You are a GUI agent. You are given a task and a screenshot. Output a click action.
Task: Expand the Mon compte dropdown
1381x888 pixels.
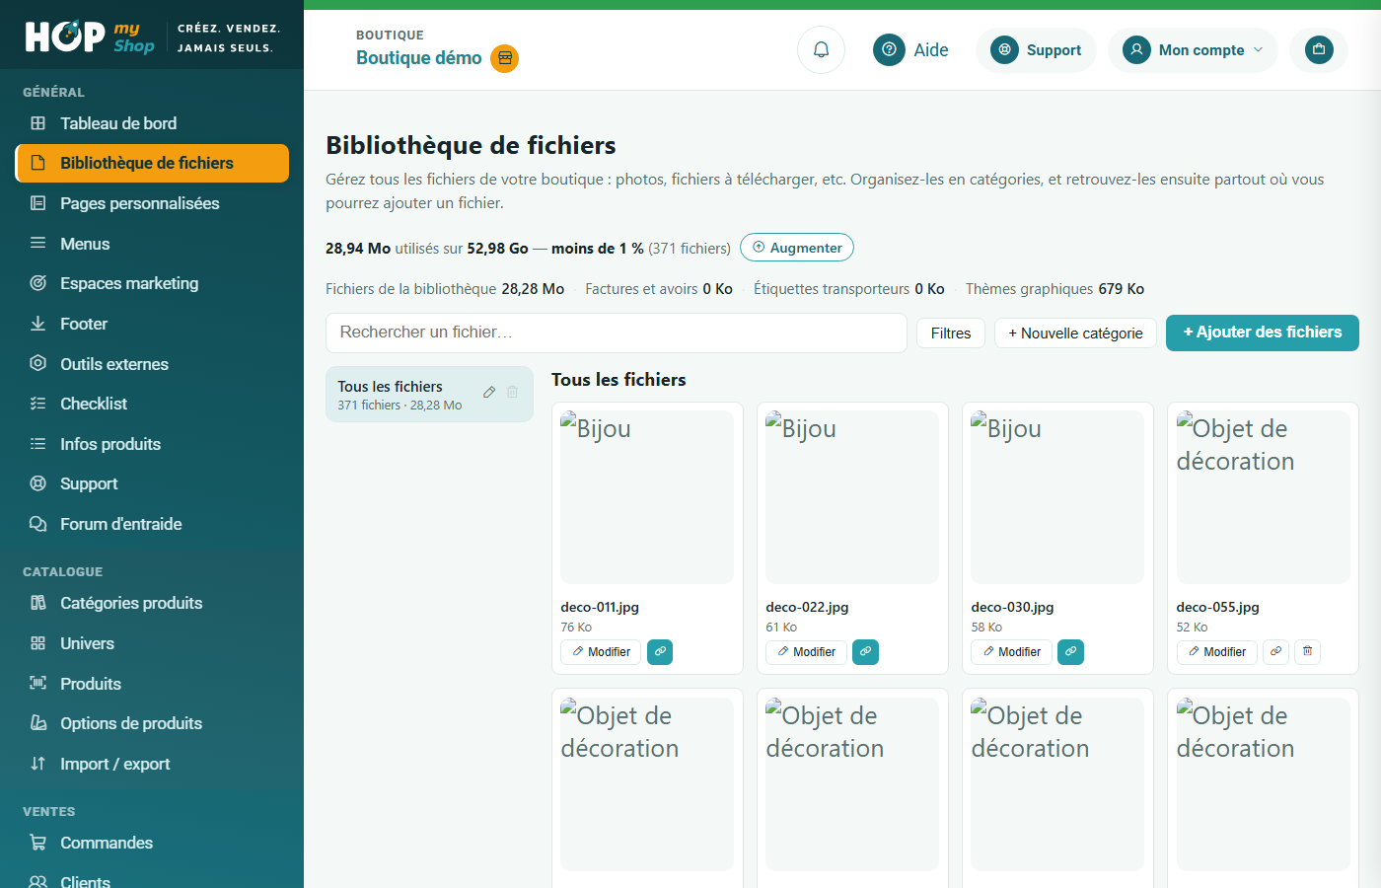1193,49
